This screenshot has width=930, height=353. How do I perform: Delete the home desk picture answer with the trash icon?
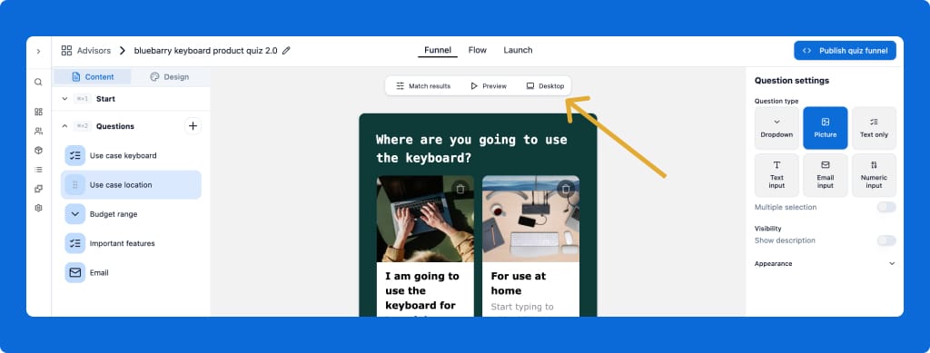point(566,189)
